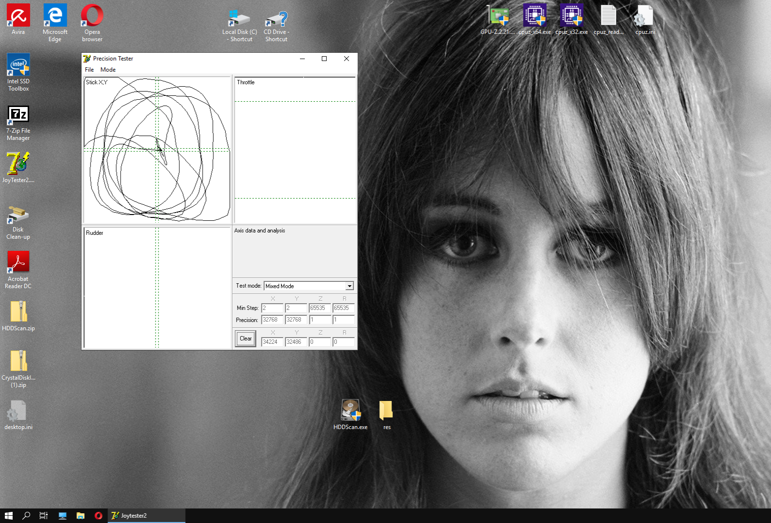Launch GPU-Z from the desktop
This screenshot has width=771, height=523.
[498, 16]
